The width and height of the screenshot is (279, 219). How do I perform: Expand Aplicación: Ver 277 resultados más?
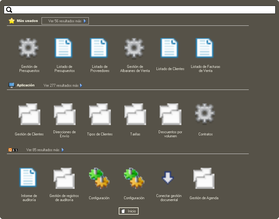point(63,85)
